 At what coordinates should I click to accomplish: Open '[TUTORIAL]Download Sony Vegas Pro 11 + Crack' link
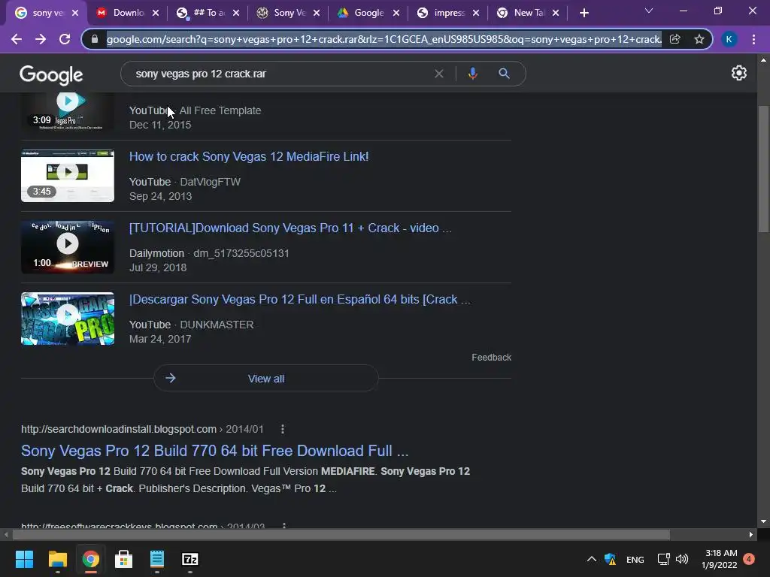click(x=290, y=228)
